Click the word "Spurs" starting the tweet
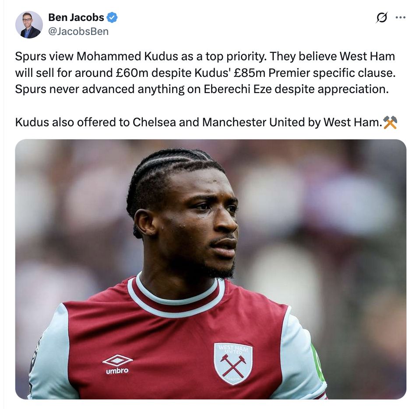The image size is (416, 409). 31,56
